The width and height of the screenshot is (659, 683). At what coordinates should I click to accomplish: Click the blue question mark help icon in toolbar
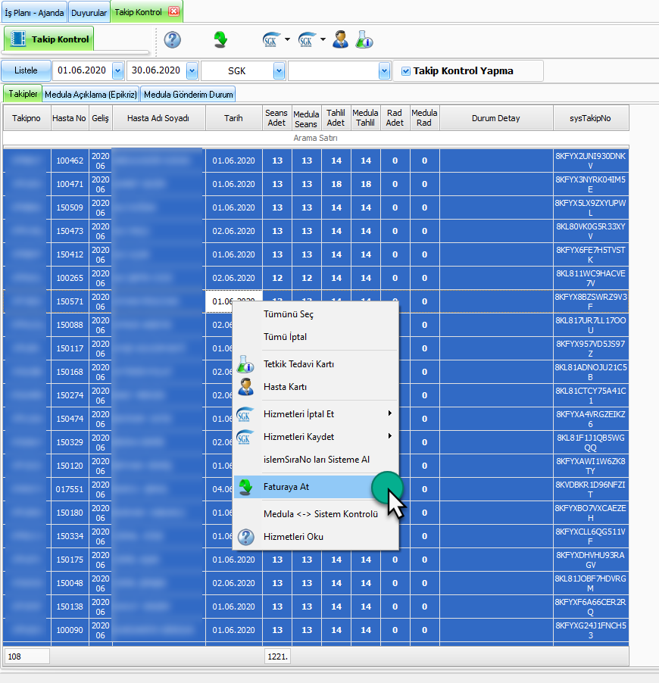pyautogui.click(x=172, y=40)
